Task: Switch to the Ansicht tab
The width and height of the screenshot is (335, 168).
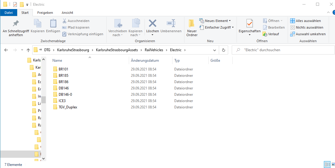Action: [67, 13]
